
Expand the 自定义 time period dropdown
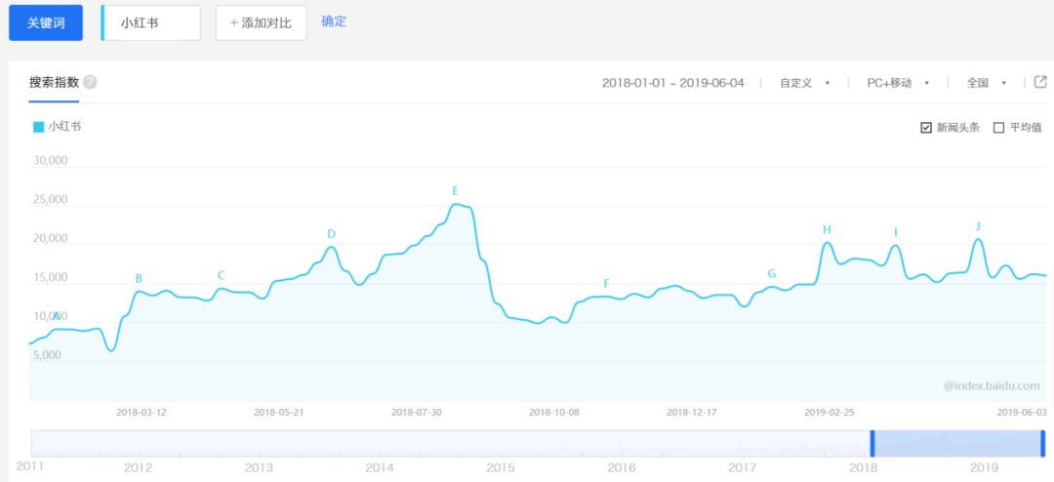point(804,83)
